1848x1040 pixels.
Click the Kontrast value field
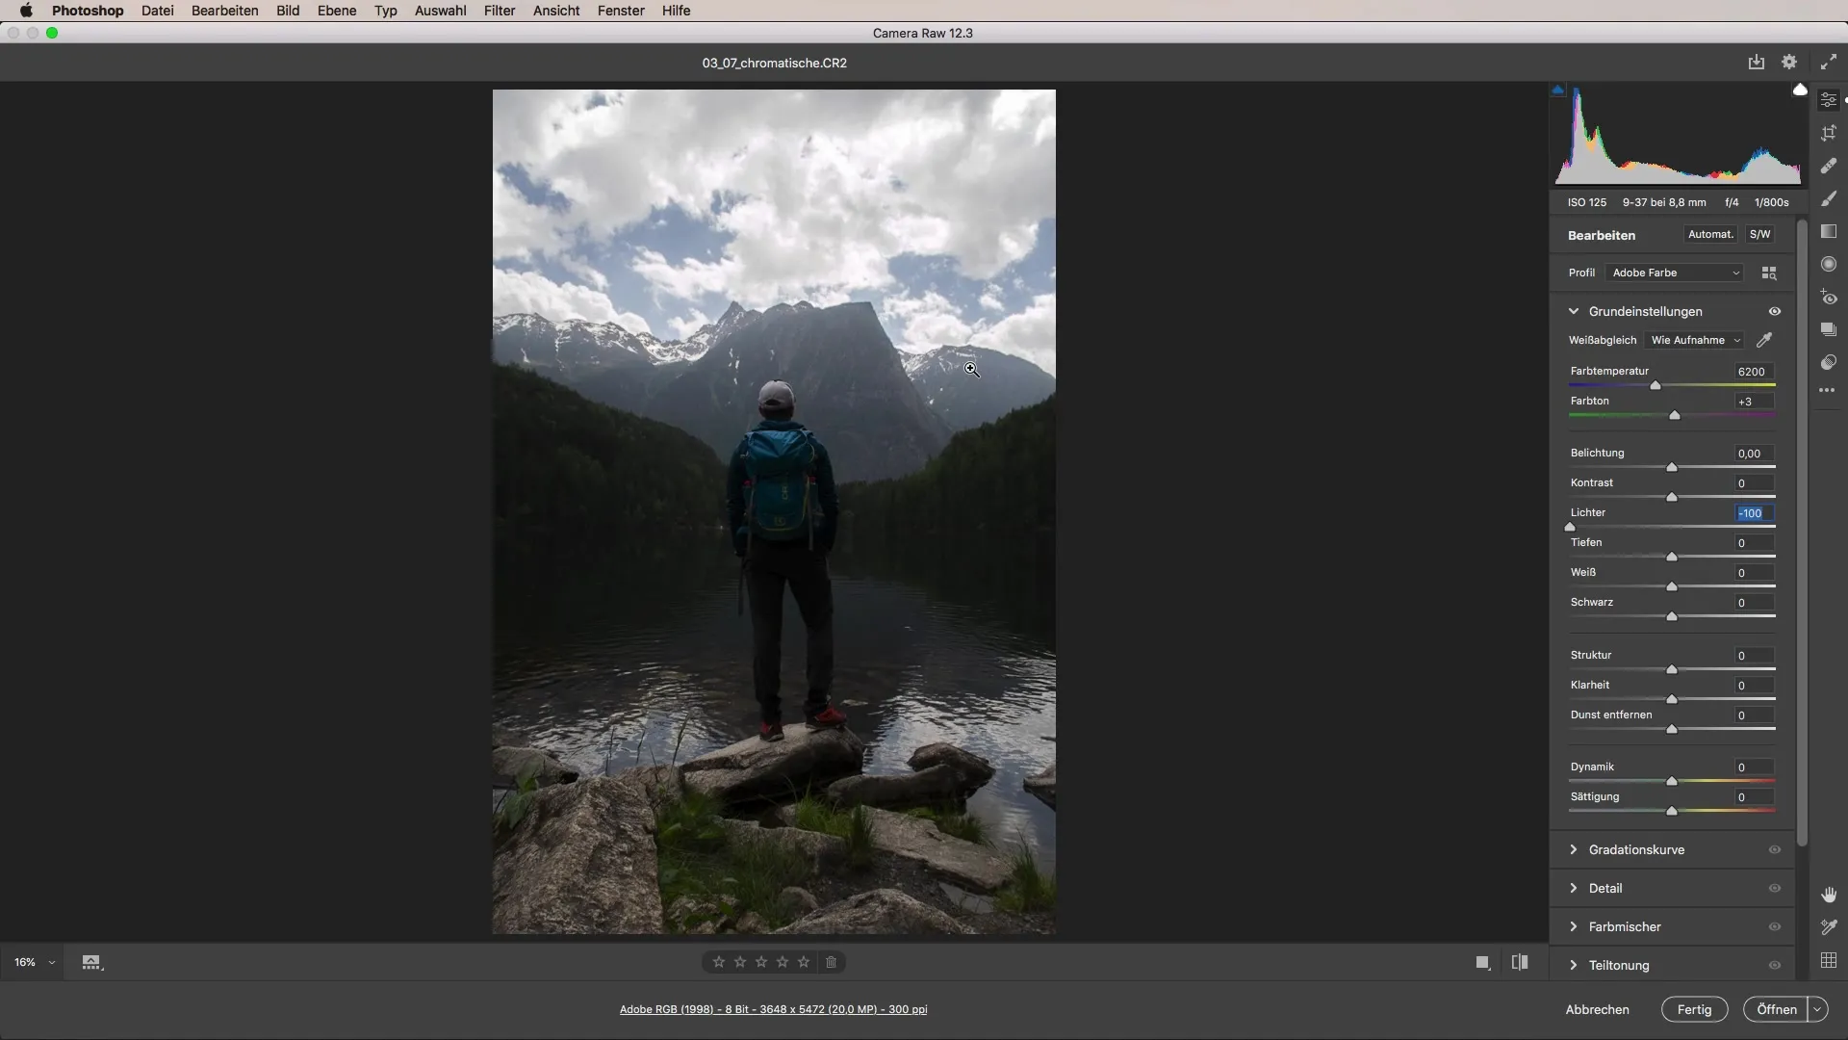(x=1754, y=483)
